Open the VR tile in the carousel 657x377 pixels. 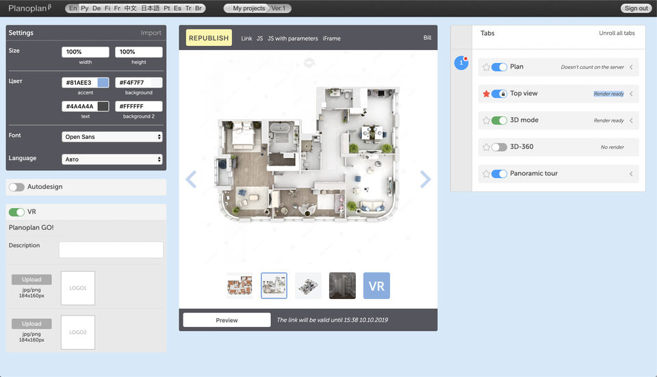(376, 286)
